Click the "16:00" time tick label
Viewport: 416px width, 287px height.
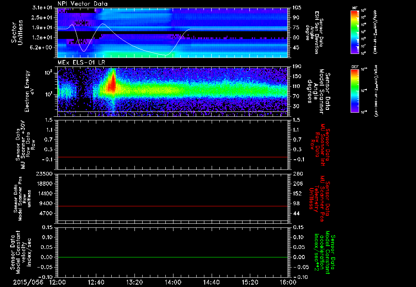(x=288, y=283)
